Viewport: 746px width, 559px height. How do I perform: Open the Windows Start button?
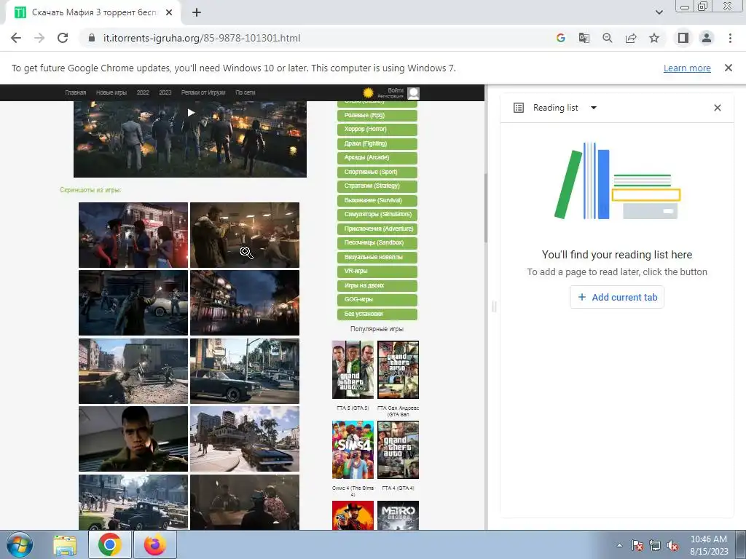click(20, 544)
